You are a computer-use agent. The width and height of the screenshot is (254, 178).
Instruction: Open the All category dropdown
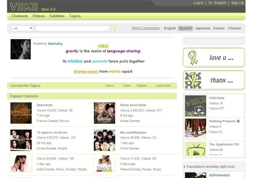pyautogui.click(x=23, y=28)
